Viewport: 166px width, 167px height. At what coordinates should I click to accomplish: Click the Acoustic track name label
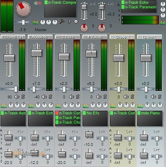coord(40,37)
